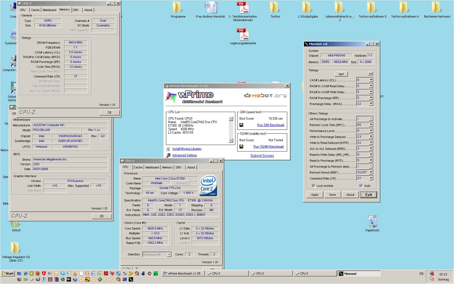
Task: Launch Firefox from the quick launch bar
Action: [38, 273]
